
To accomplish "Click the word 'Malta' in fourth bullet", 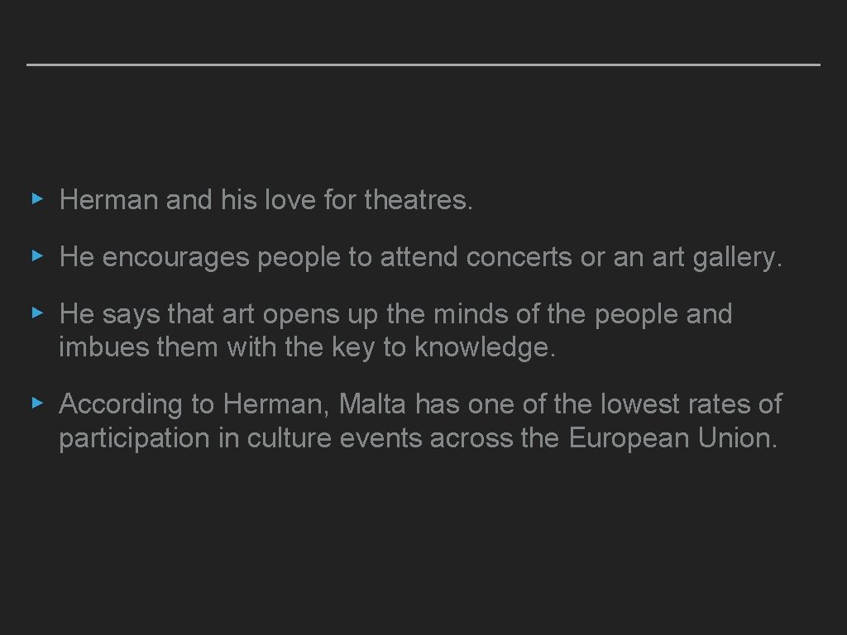I will pyautogui.click(x=373, y=404).
